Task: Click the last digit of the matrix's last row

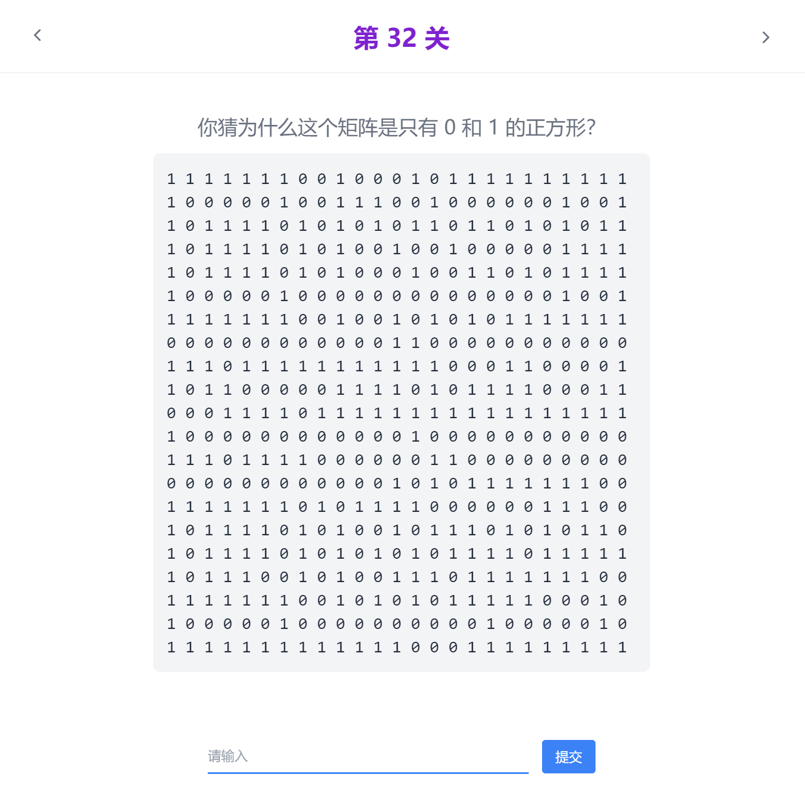Action: [x=622, y=647]
